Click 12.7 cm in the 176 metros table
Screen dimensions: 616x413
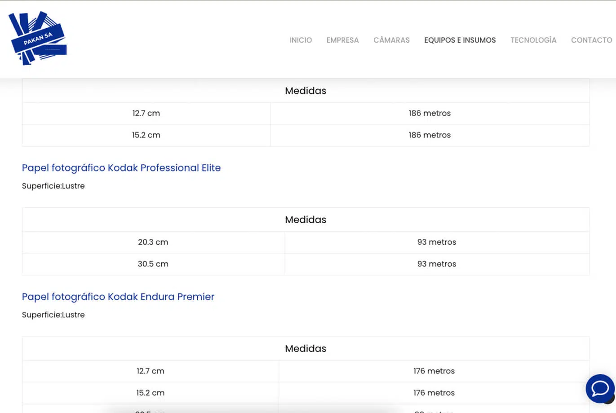tap(151, 371)
